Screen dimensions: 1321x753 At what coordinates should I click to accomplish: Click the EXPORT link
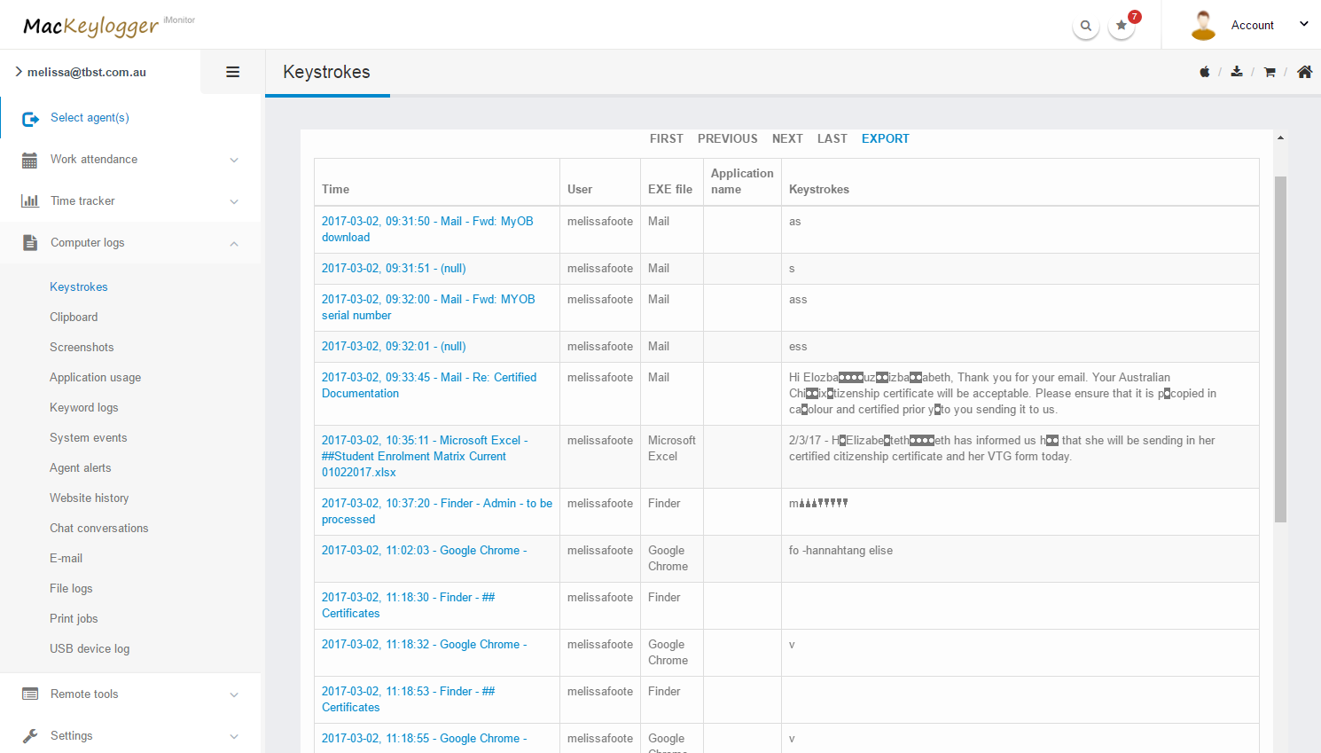pos(885,138)
